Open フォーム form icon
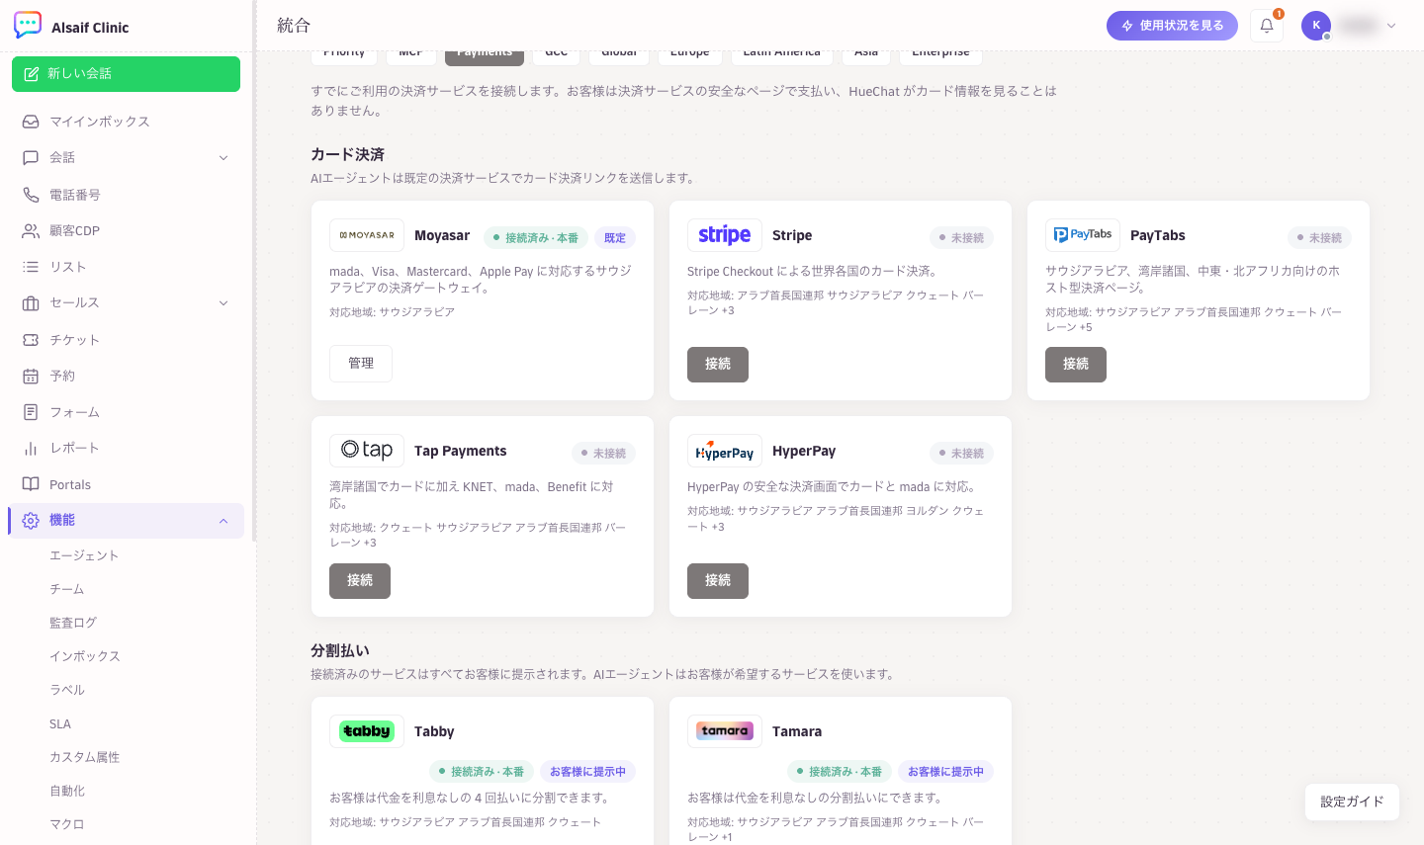 [x=31, y=412]
